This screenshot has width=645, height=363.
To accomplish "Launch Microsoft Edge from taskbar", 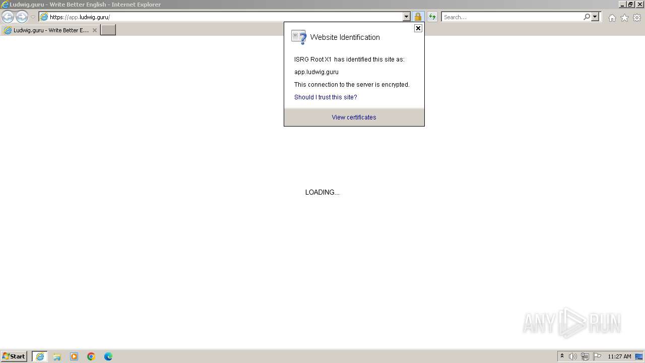I will click(108, 356).
